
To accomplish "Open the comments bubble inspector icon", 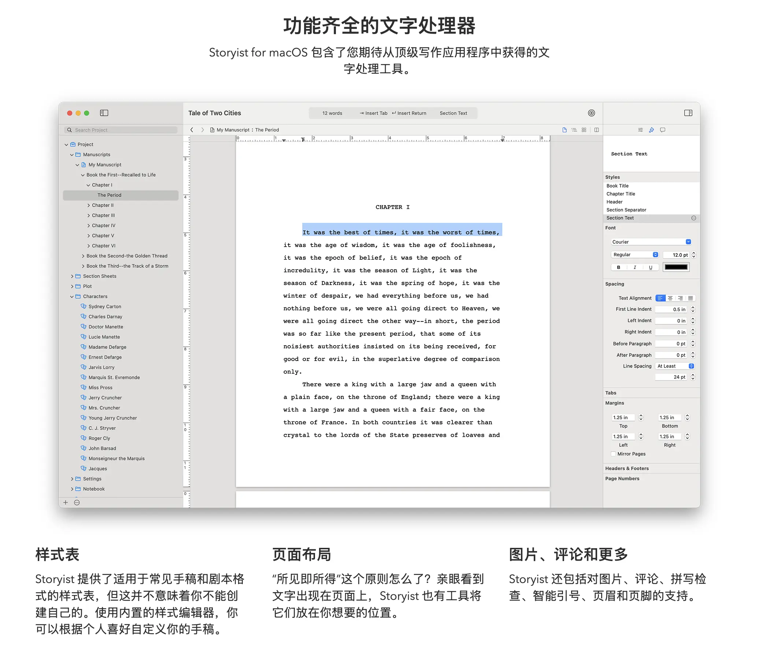I will [x=663, y=130].
